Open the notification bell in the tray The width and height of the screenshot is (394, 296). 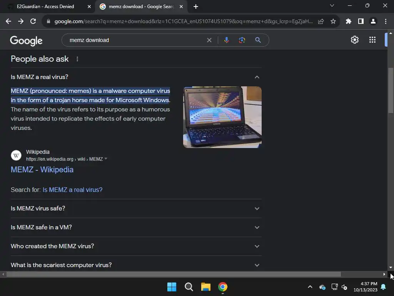(384, 287)
